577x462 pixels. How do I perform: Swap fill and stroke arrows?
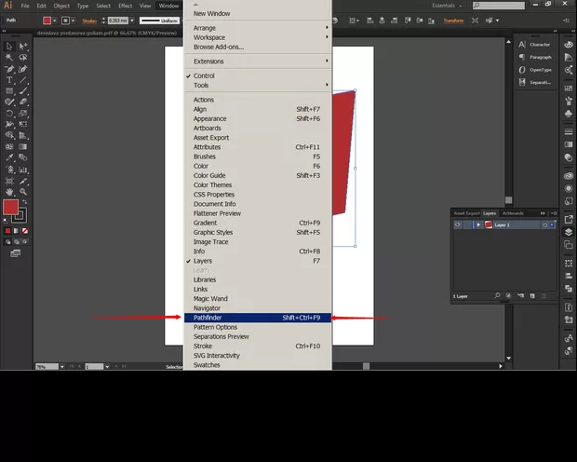[x=24, y=202]
